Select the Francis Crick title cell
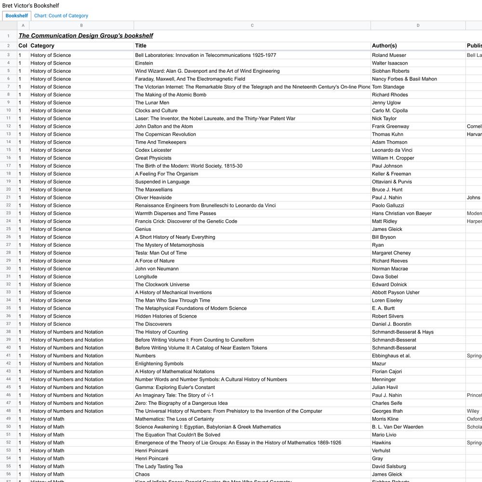482x482 pixels. pyautogui.click(x=252, y=221)
